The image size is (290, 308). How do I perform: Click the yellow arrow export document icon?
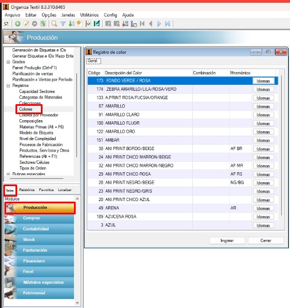tap(80, 24)
